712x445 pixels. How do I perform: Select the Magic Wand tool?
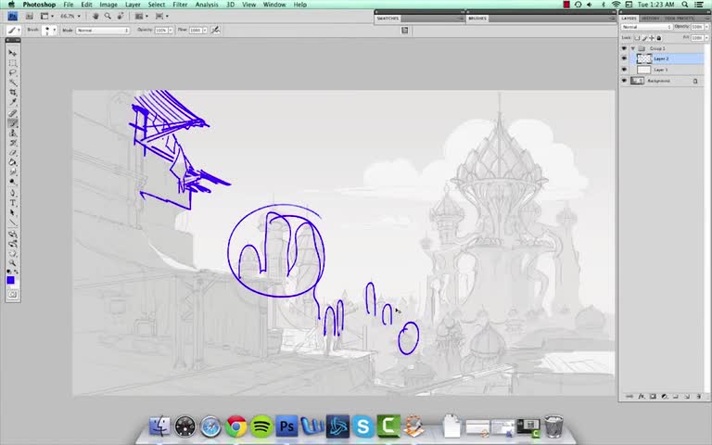tap(13, 83)
